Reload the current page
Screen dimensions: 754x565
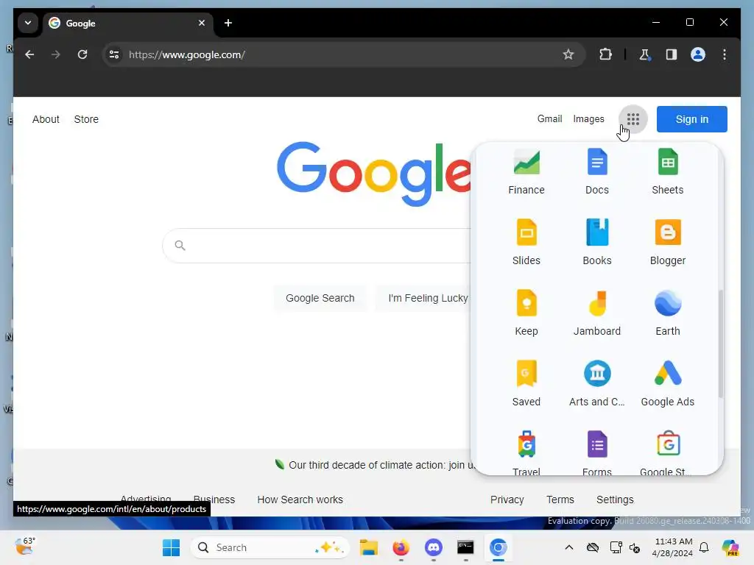[82, 54]
